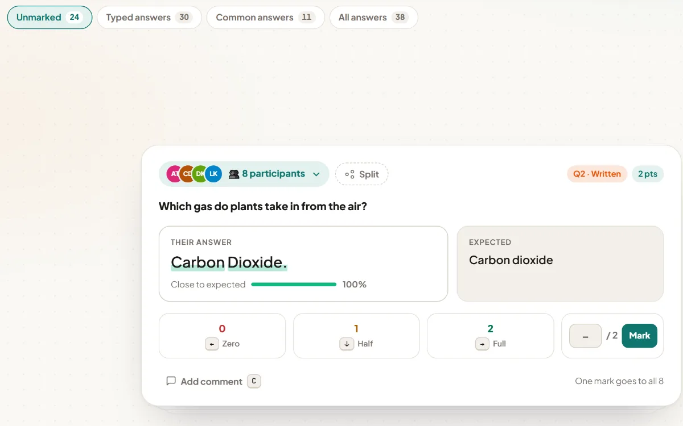This screenshot has width=683, height=426.
Task: Show the All answers tab
Action: 373,18
